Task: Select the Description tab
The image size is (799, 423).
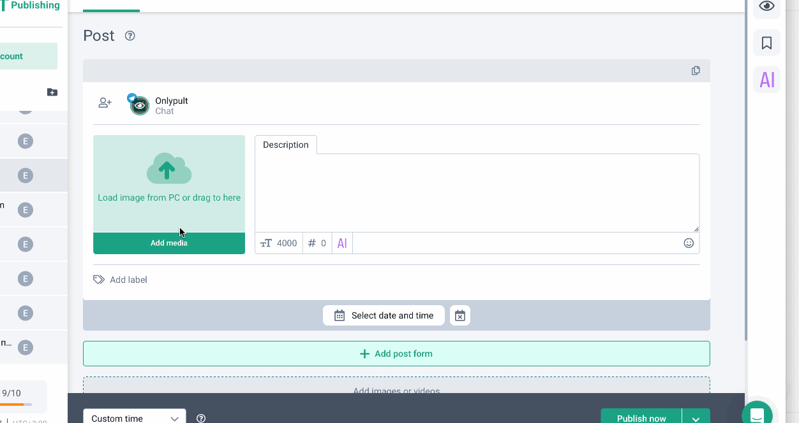Action: pos(285,145)
